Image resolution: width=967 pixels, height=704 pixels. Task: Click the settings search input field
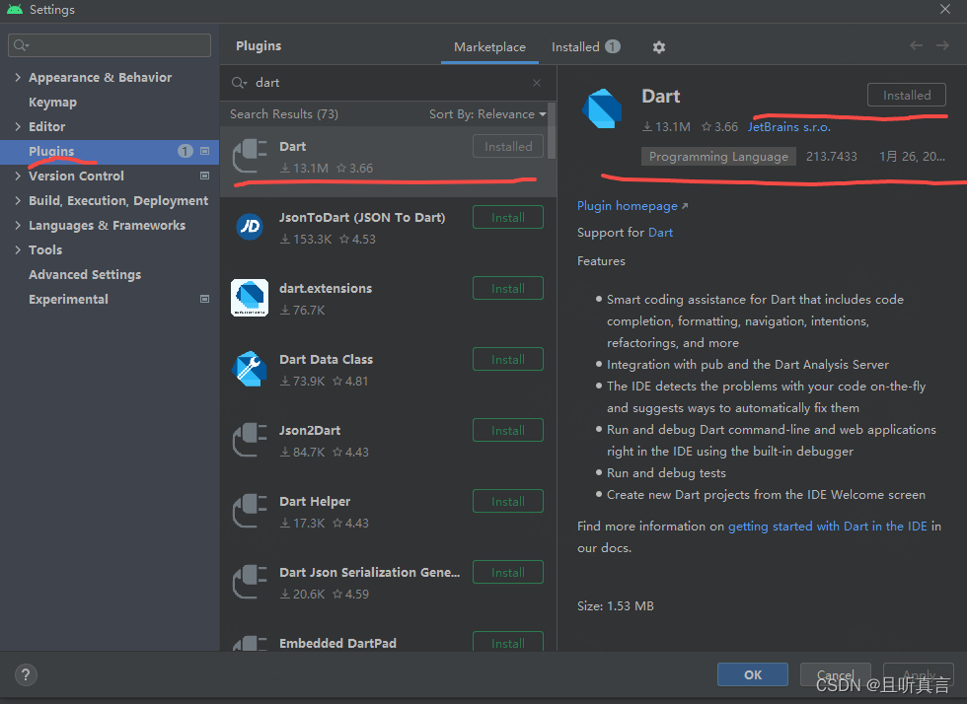pyautogui.click(x=110, y=45)
